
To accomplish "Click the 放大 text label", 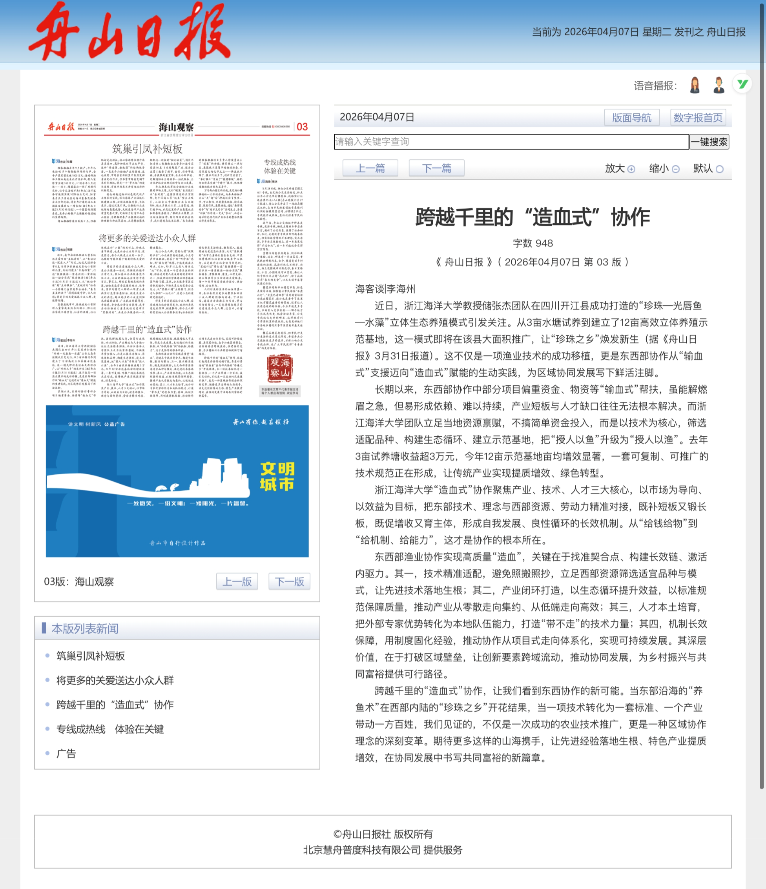I will 615,169.
